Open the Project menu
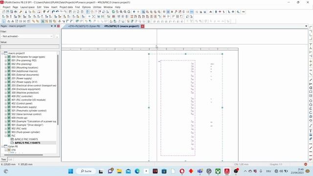The height and width of the screenshot is (176, 313). [6, 7]
